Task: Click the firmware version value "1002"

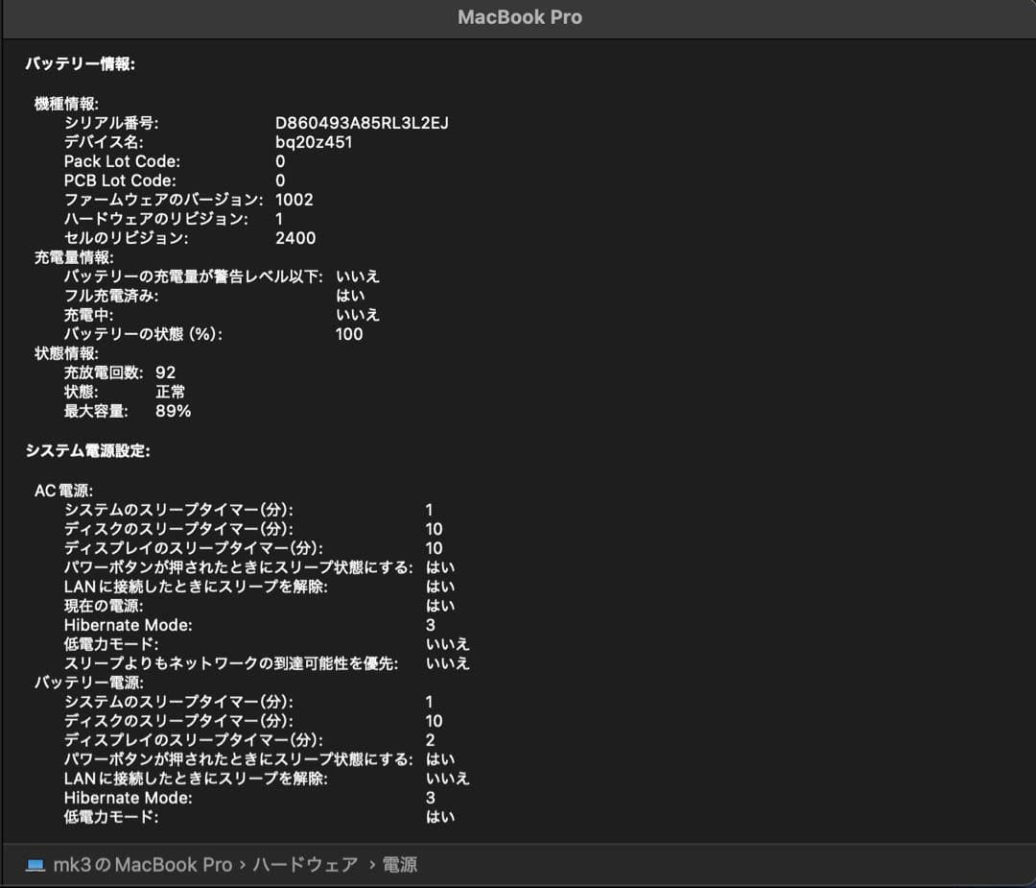Action: point(297,199)
